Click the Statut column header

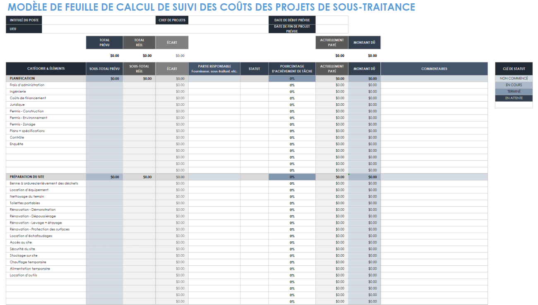point(254,69)
